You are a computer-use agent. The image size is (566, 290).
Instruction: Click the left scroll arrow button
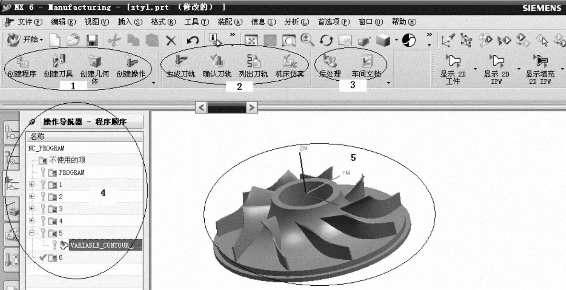click(x=201, y=107)
